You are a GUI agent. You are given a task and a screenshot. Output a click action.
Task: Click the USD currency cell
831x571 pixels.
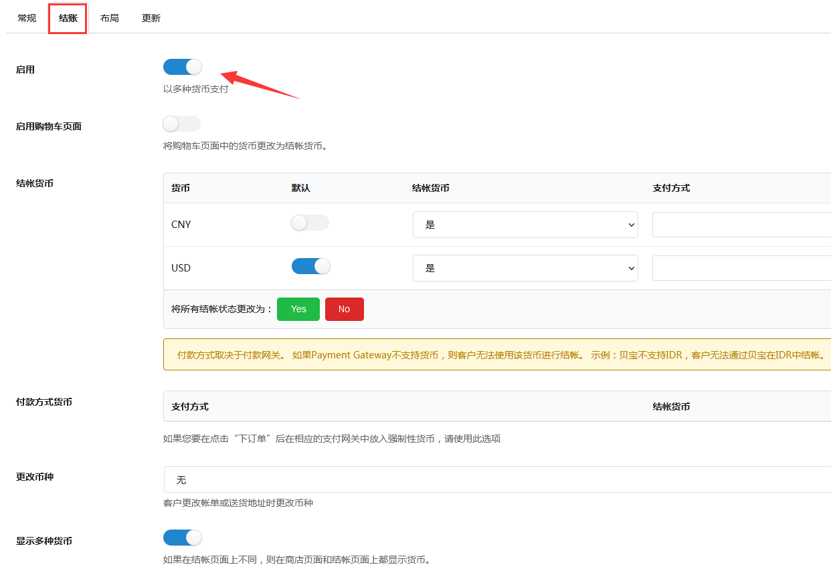[181, 268]
